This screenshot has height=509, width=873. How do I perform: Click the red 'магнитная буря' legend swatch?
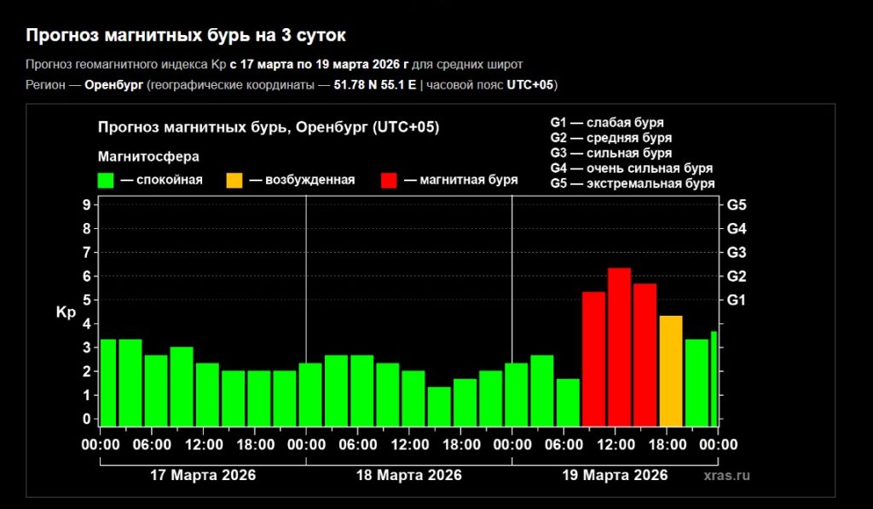point(389,180)
